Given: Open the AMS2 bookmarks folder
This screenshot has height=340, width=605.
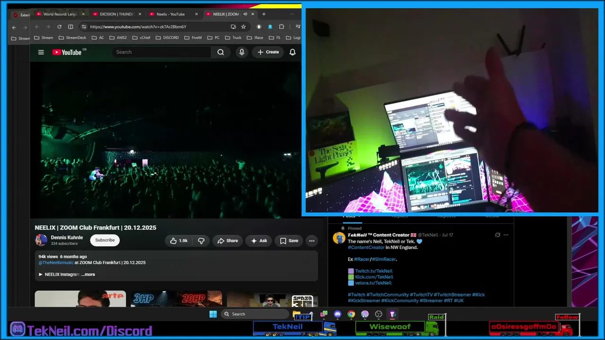Looking at the screenshot, I should [118, 38].
